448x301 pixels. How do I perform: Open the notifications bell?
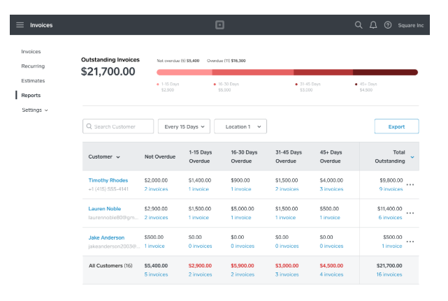click(x=373, y=25)
